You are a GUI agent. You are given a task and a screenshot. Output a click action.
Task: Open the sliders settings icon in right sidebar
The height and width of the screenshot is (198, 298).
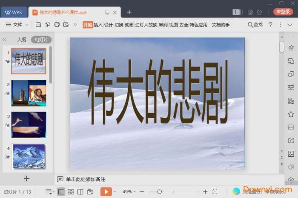tap(291, 88)
